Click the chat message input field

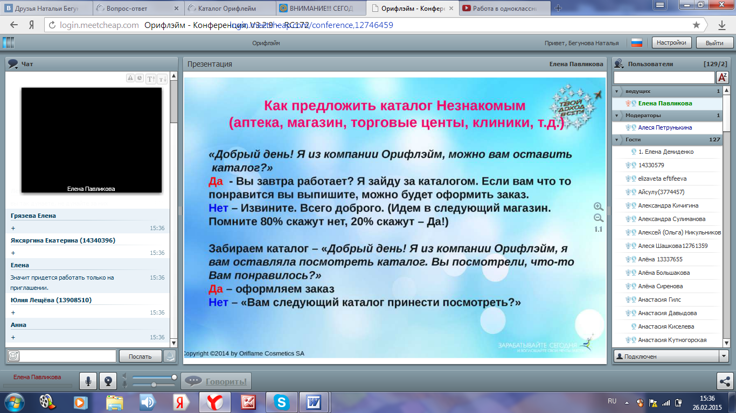68,356
